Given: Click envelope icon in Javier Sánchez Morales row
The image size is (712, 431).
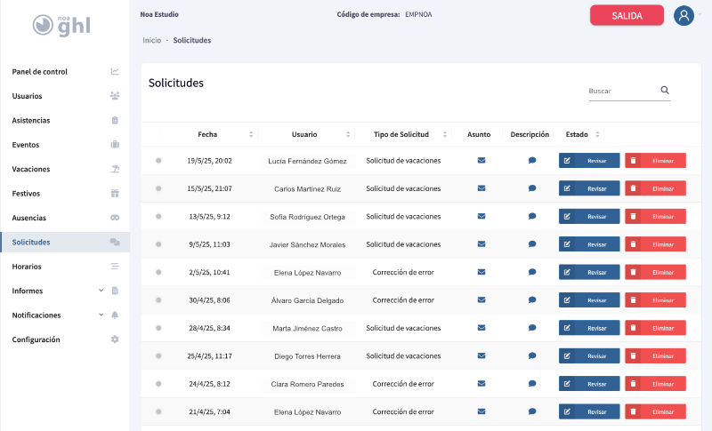Looking at the screenshot, I should tap(481, 244).
